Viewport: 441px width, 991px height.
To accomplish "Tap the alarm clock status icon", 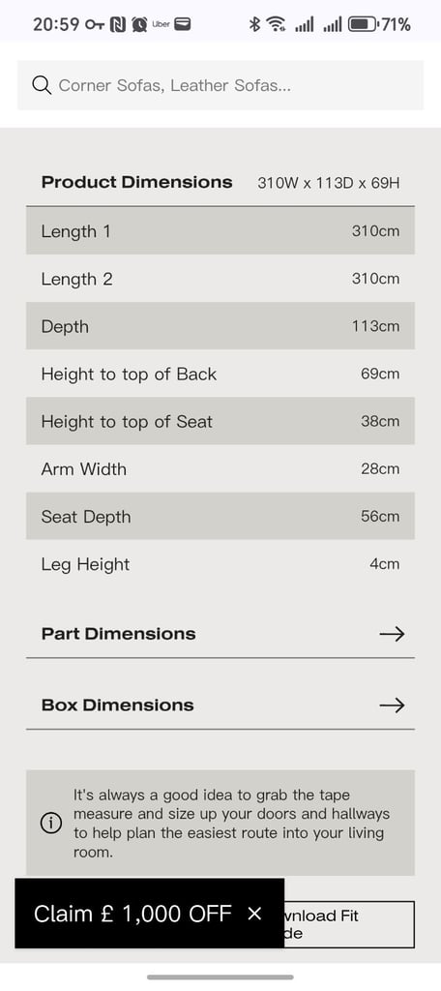I will click(x=139, y=24).
